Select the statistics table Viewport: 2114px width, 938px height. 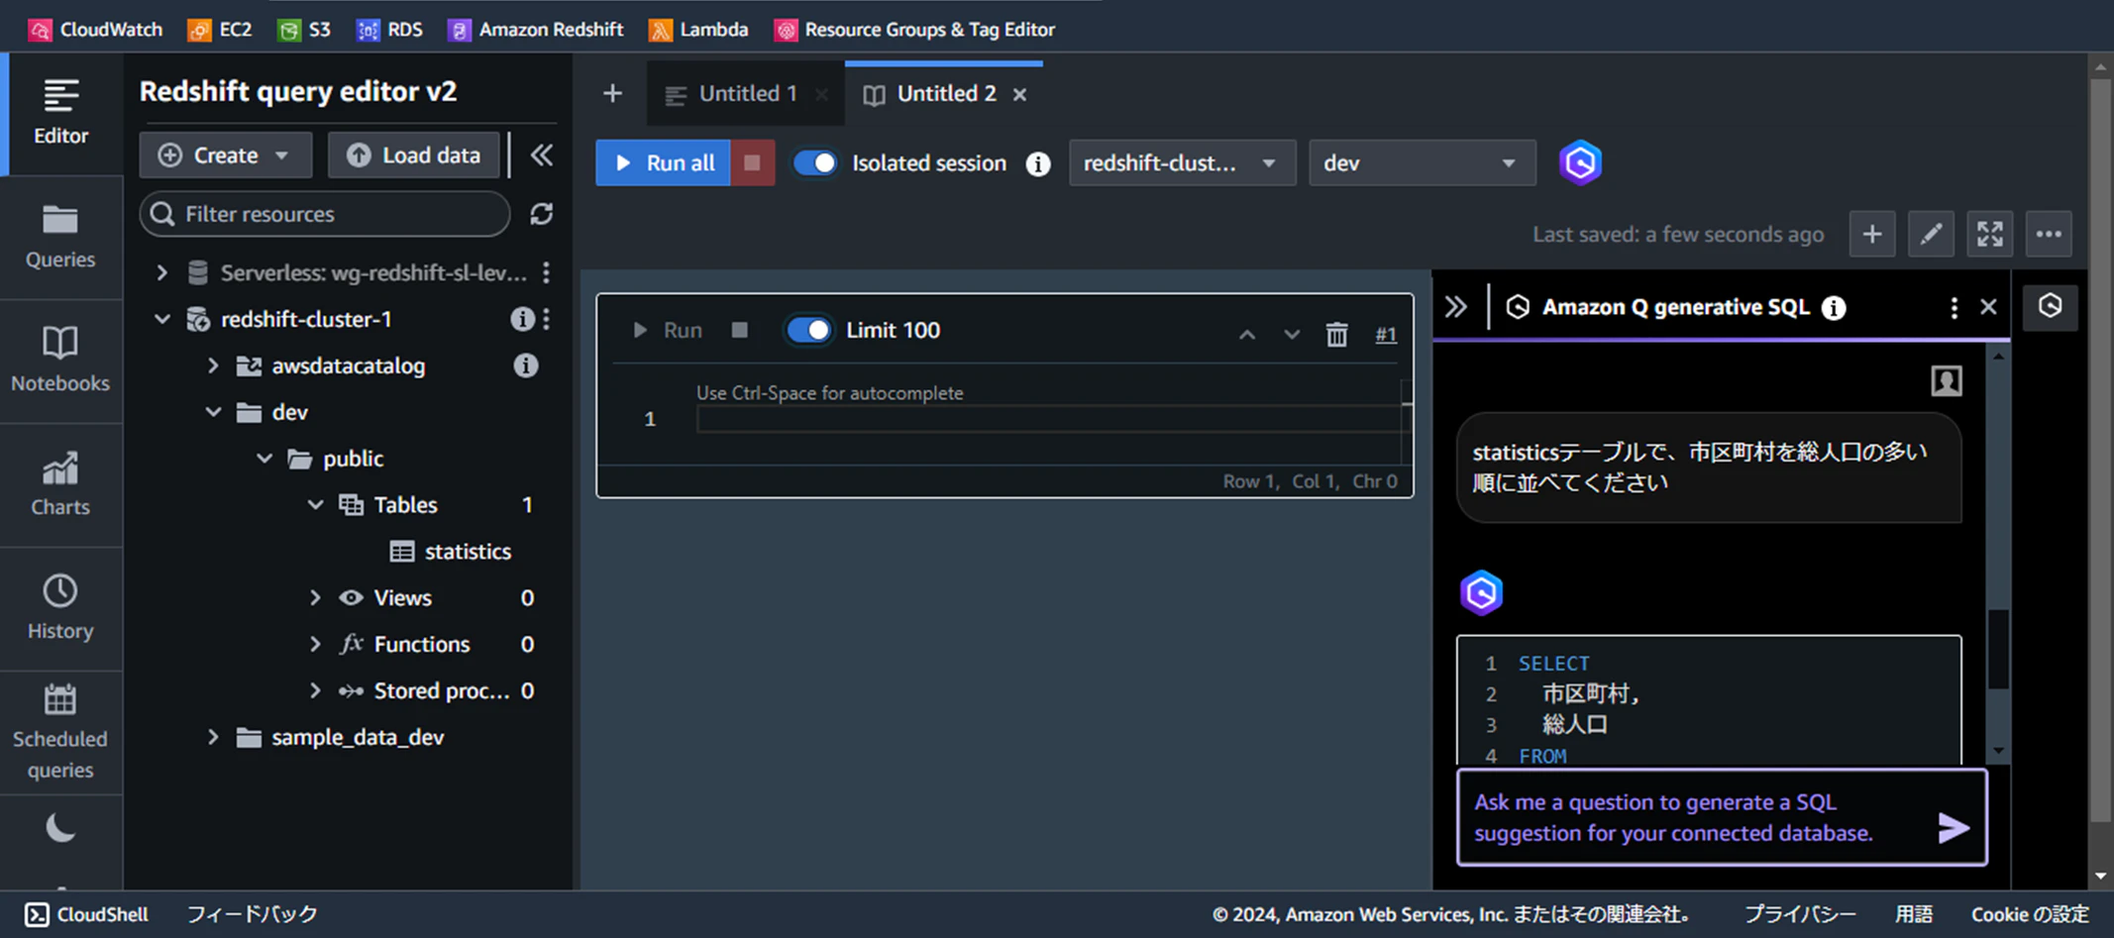coord(452,552)
